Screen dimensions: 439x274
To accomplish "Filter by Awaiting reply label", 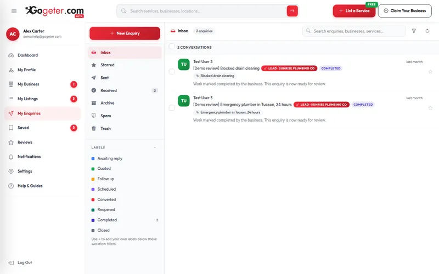I will (x=125, y=158).
